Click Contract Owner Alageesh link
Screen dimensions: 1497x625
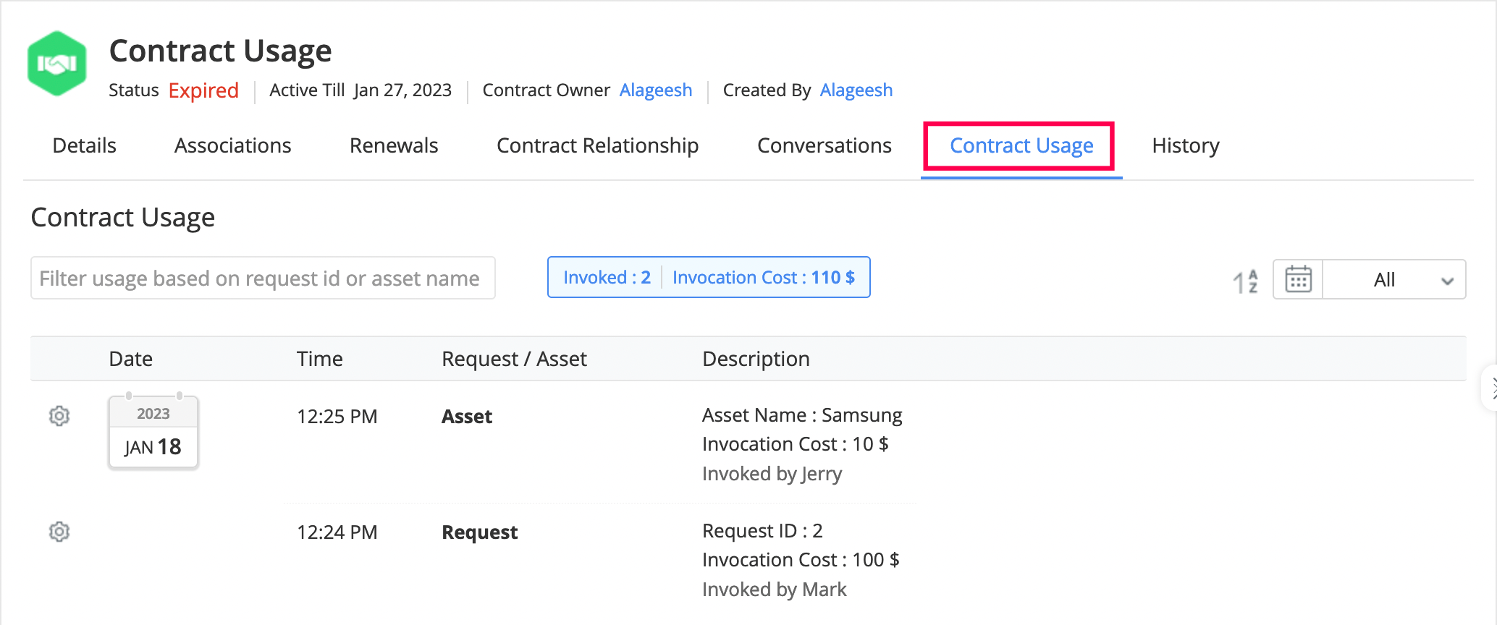(656, 90)
